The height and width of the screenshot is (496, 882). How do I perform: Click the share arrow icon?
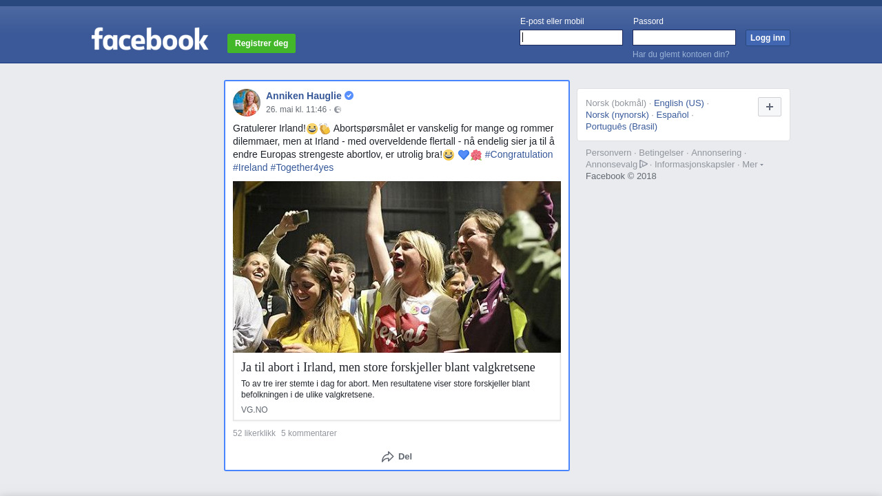pos(388,457)
